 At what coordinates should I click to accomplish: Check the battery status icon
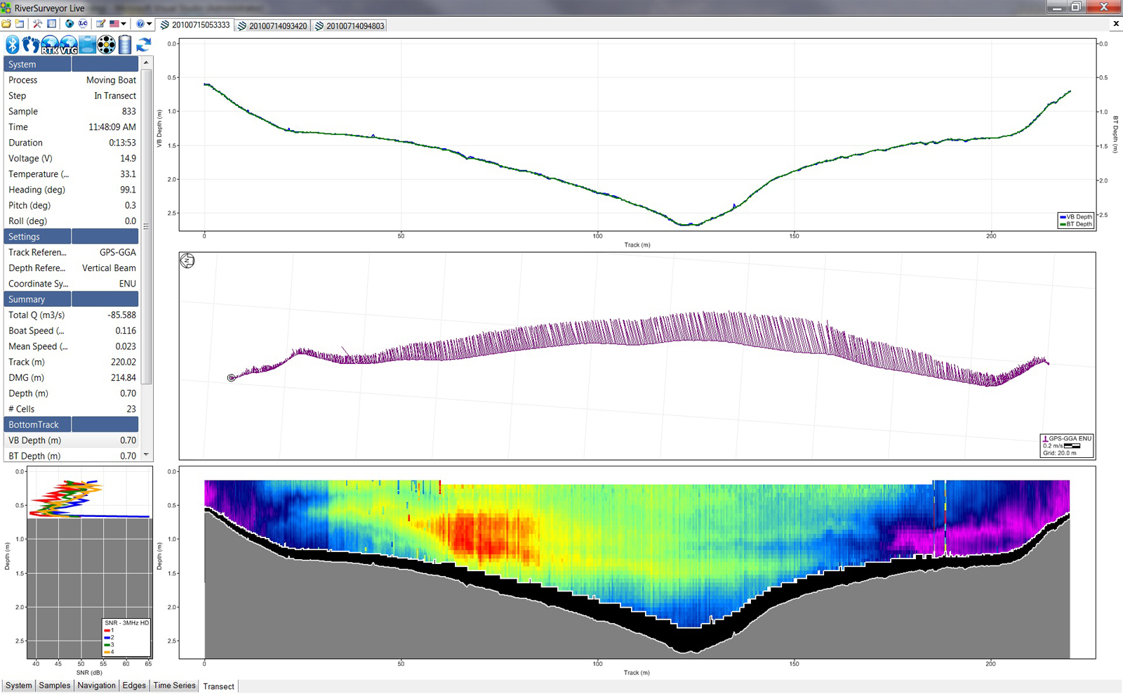coord(125,45)
